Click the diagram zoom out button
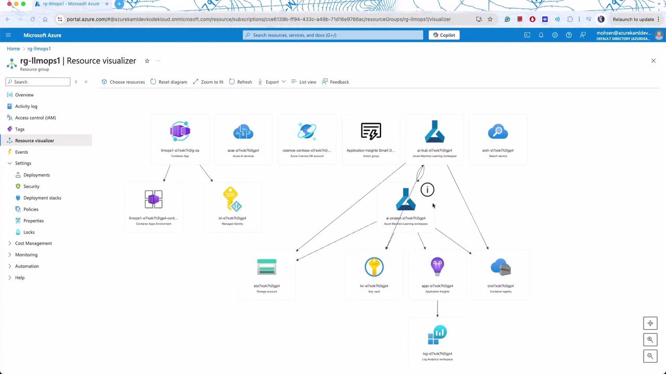Viewport: 666px width, 374px height. [650, 356]
